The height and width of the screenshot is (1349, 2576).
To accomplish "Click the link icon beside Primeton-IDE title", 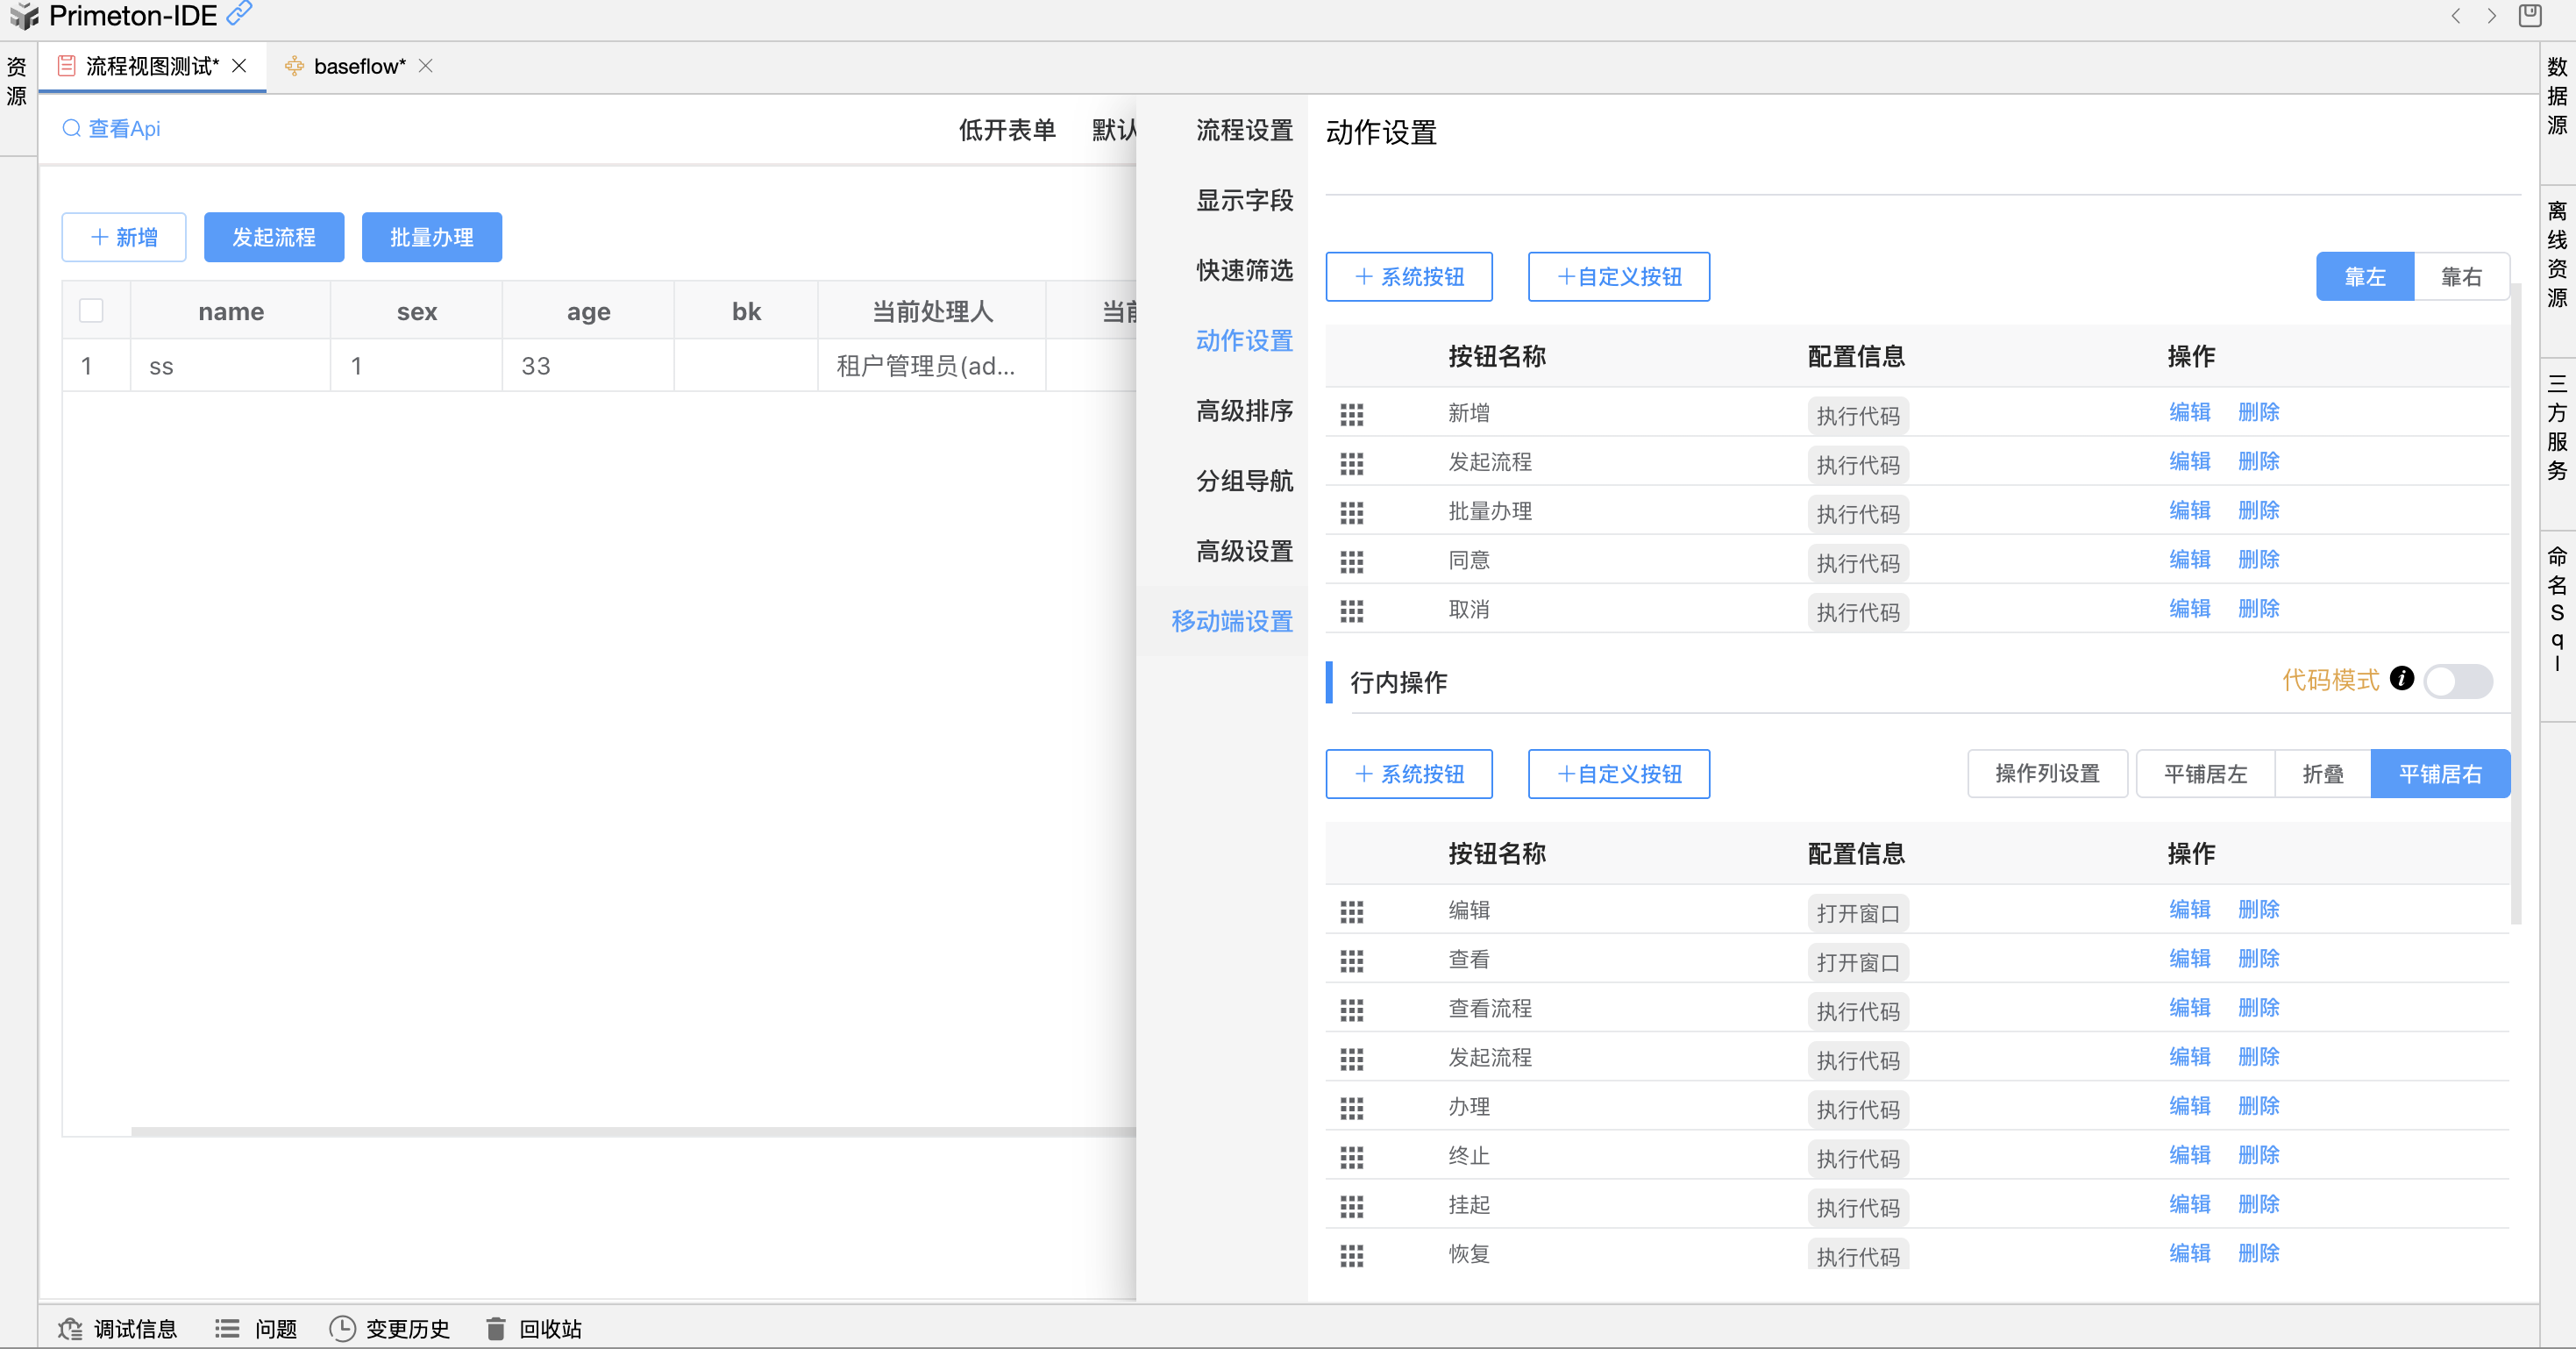I will click(x=239, y=14).
